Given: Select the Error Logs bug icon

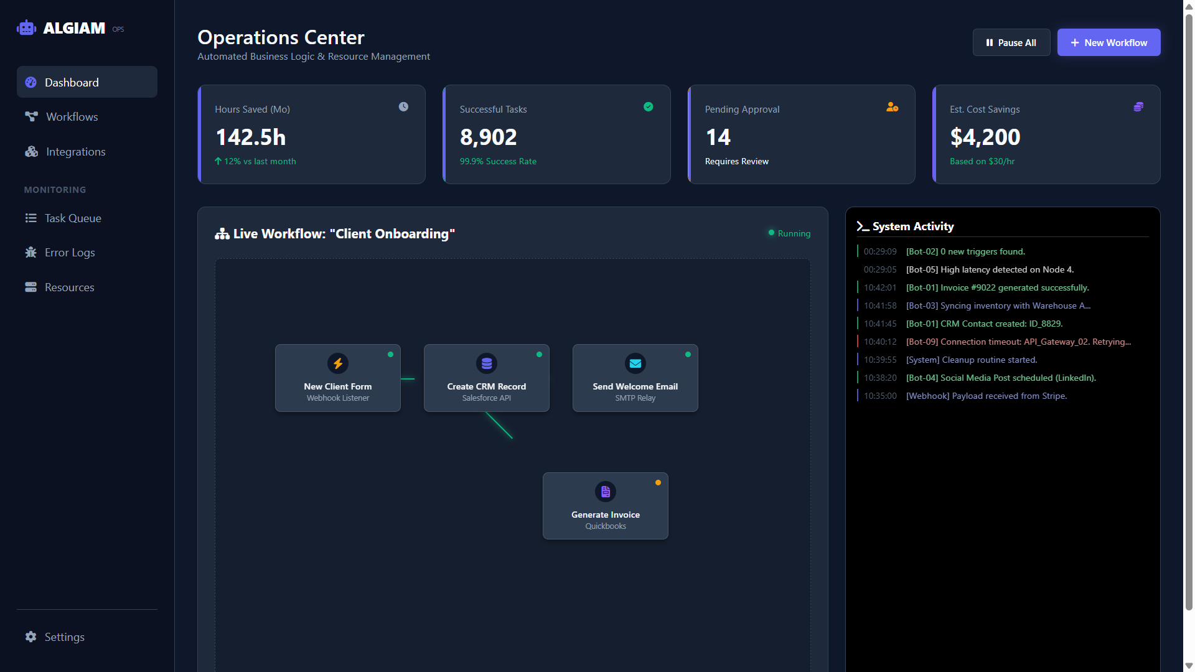Looking at the screenshot, I should tap(32, 253).
